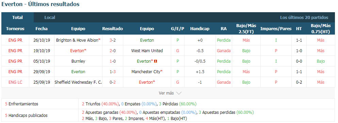
Task: Open the 2-0 result against West Ham
Action: click(113, 51)
